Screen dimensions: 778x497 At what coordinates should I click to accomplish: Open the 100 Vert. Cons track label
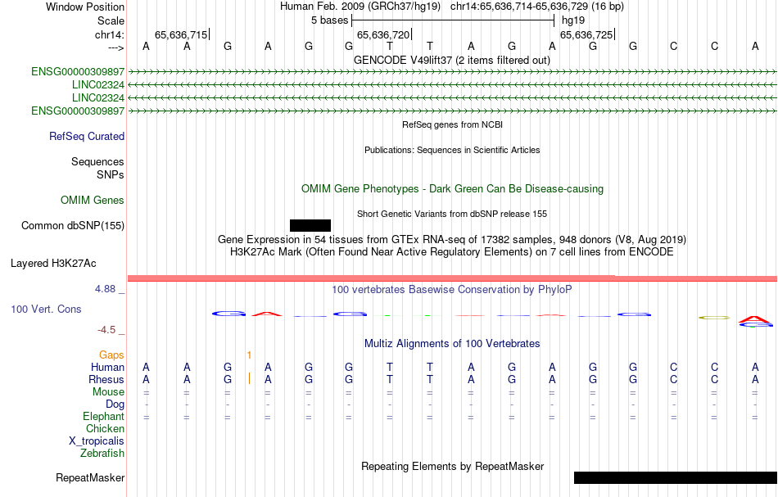point(46,309)
